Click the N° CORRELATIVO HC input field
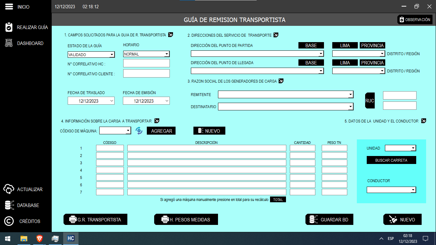 click(x=147, y=63)
